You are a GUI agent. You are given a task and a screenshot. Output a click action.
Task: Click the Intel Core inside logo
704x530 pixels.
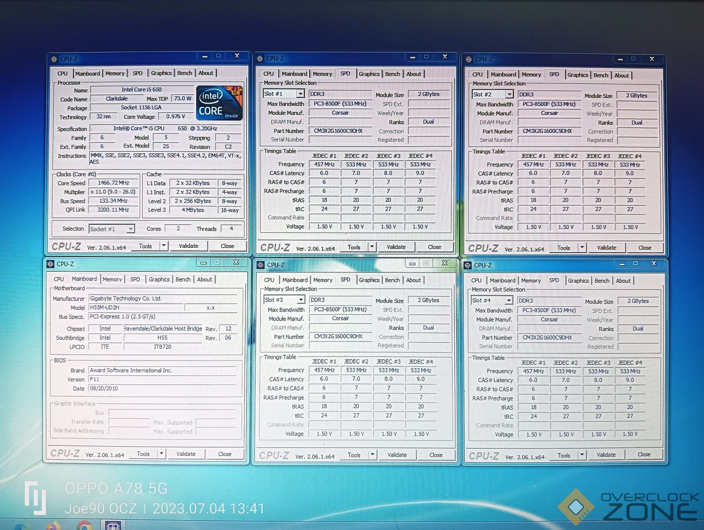(220, 103)
